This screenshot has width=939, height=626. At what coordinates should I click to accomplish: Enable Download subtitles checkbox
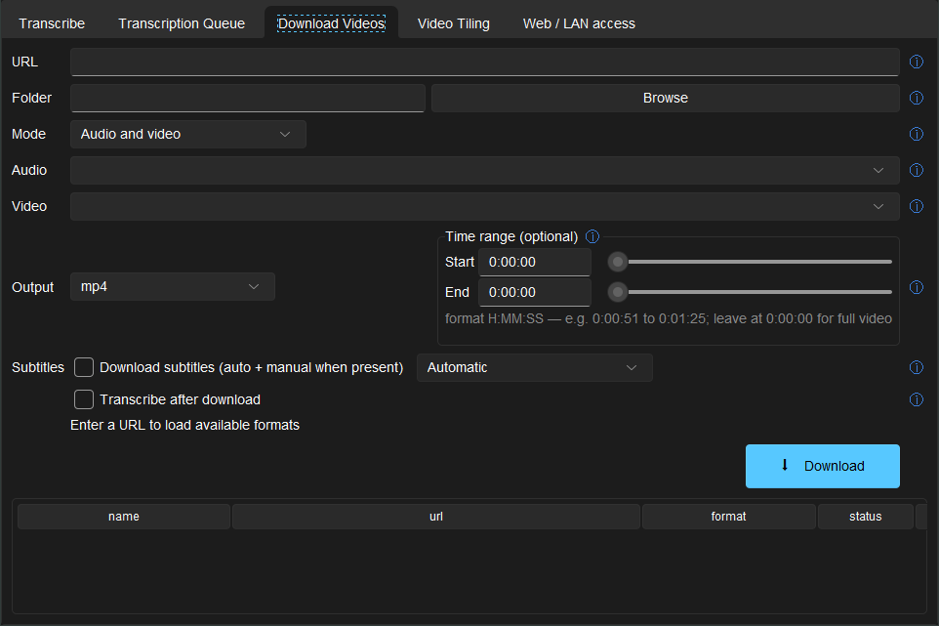click(84, 367)
